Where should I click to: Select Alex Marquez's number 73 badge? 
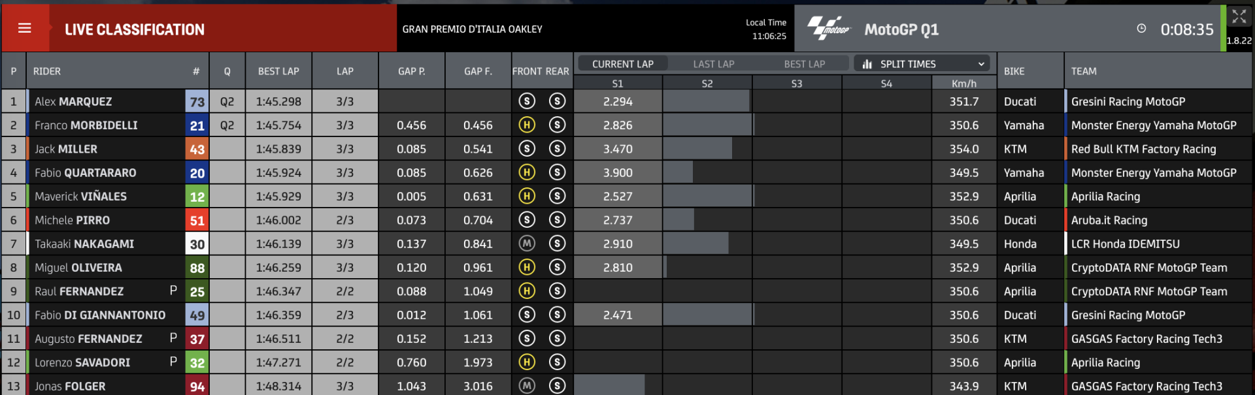(197, 102)
